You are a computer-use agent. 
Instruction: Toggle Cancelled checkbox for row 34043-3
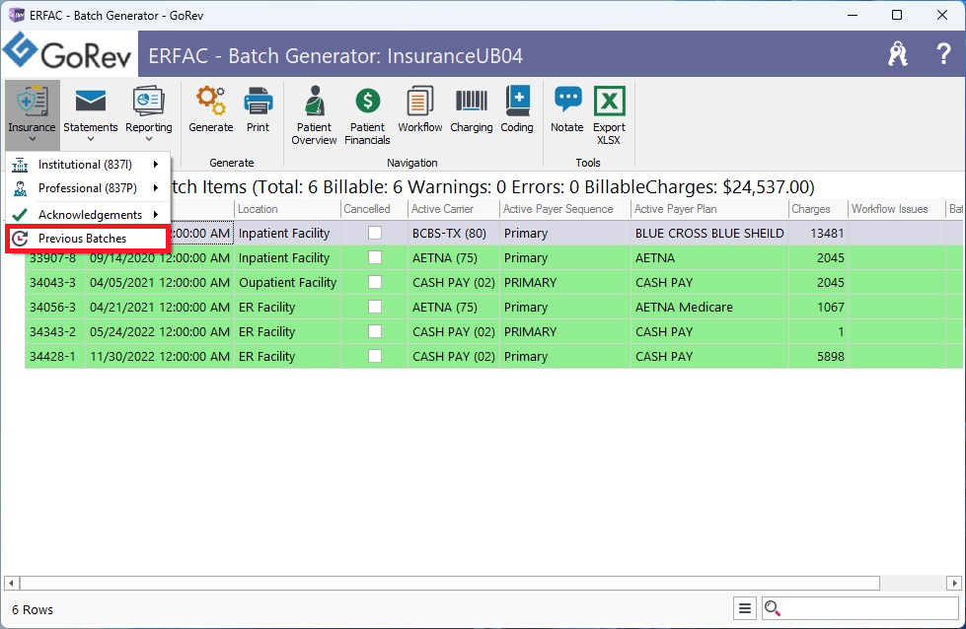tap(375, 282)
